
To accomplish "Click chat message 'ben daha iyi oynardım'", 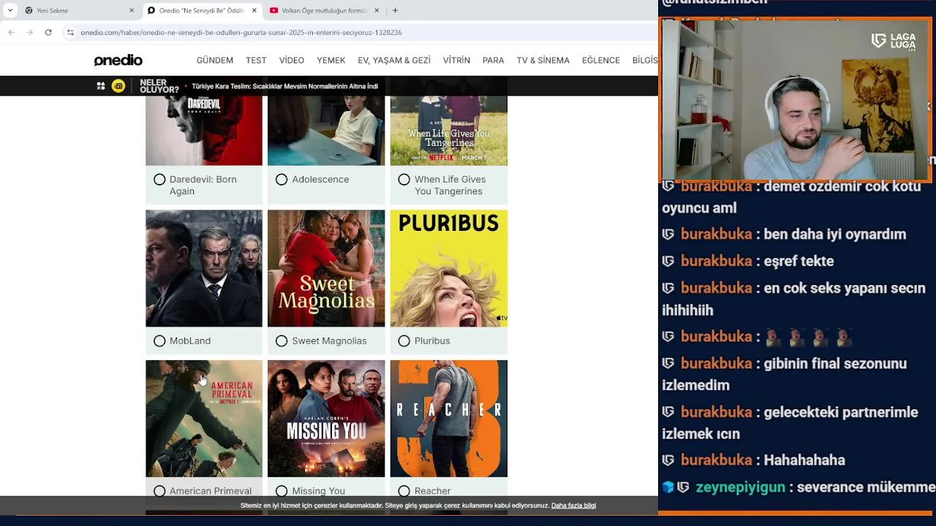I will [834, 235].
